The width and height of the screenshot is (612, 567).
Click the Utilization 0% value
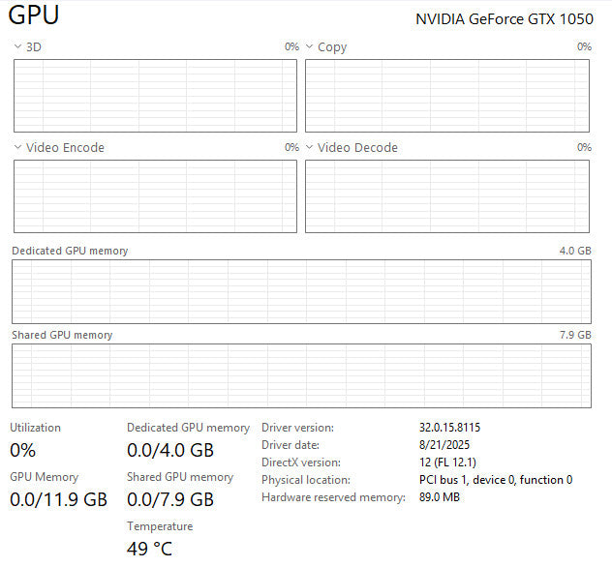(x=23, y=450)
